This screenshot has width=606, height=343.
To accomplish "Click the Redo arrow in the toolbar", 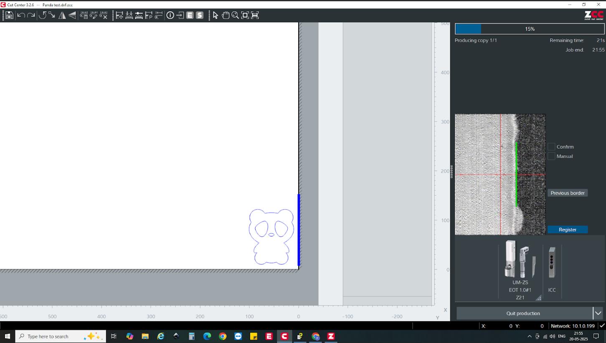I will click(31, 15).
